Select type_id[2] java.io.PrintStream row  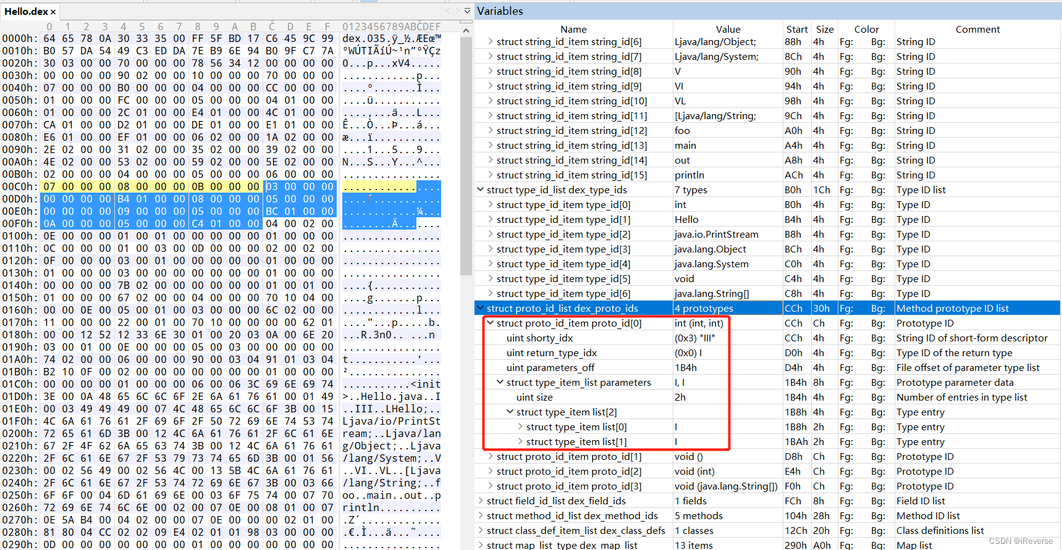point(768,234)
